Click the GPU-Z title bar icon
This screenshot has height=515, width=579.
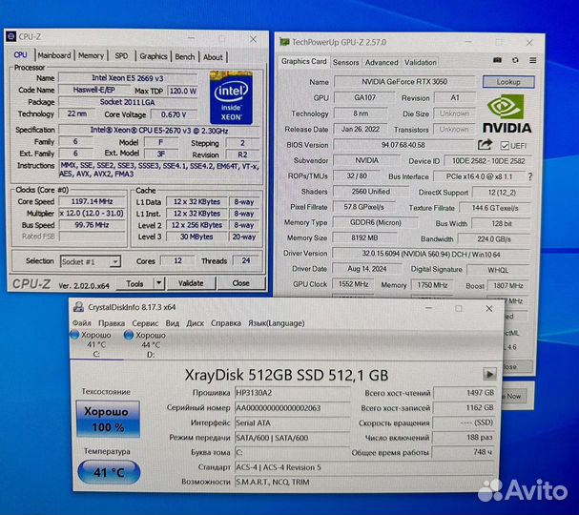[284, 42]
